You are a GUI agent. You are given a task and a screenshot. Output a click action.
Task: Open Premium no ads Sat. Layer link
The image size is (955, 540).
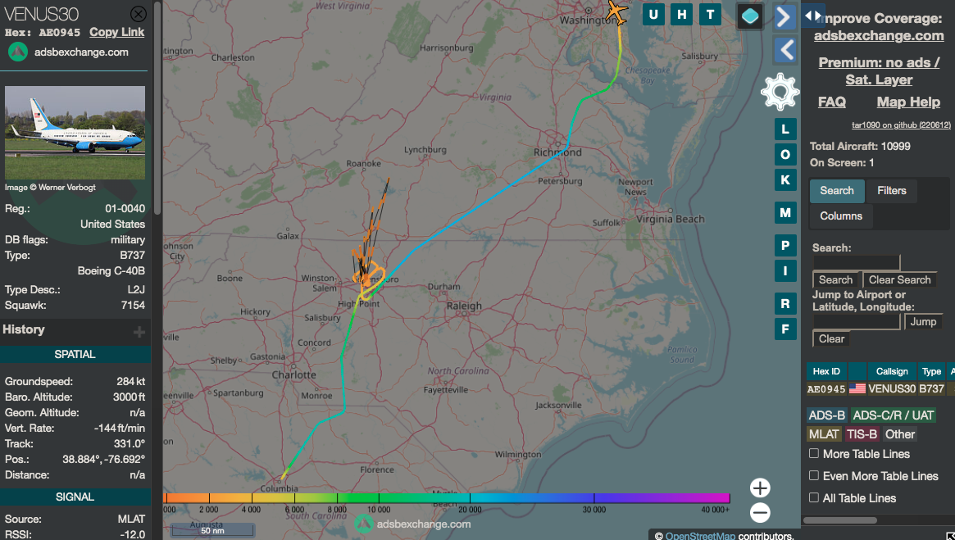click(879, 70)
